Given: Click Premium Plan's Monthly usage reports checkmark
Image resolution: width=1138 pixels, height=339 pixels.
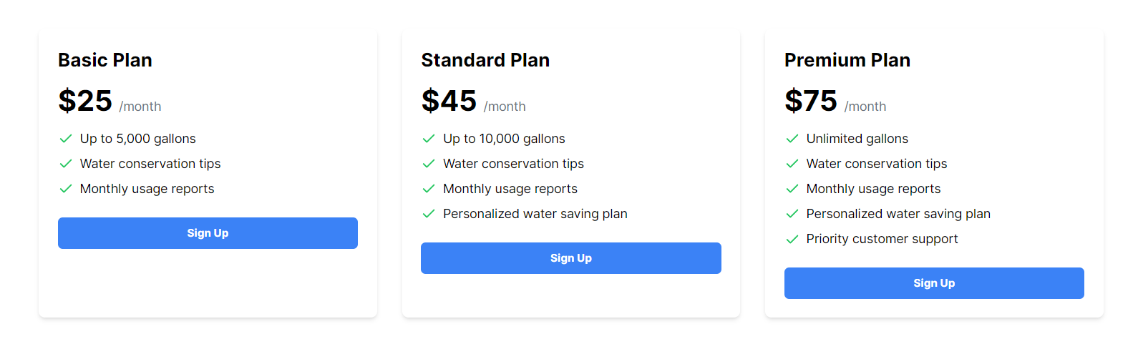Looking at the screenshot, I should [792, 189].
